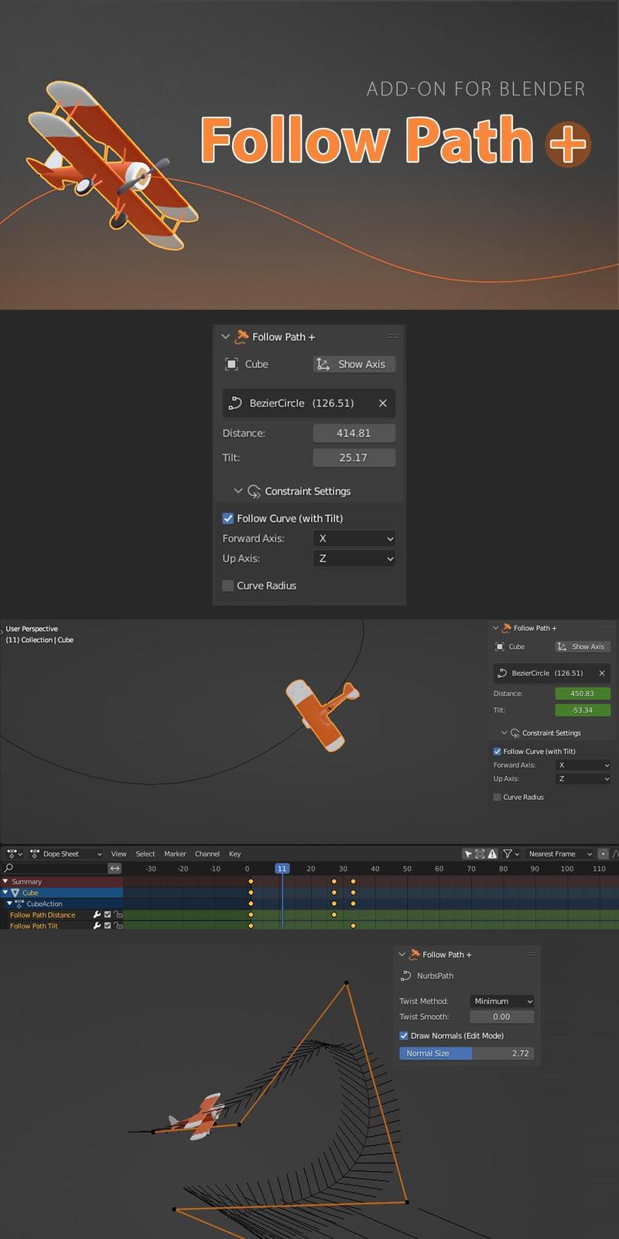Collapse the Follow Path + panel in viewport sidebar
Image resolution: width=619 pixels, height=1239 pixels.
496,628
